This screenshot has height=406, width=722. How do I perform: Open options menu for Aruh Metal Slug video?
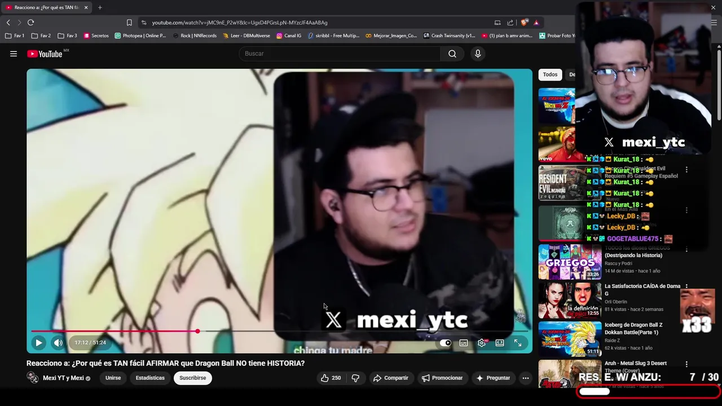pyautogui.click(x=686, y=364)
